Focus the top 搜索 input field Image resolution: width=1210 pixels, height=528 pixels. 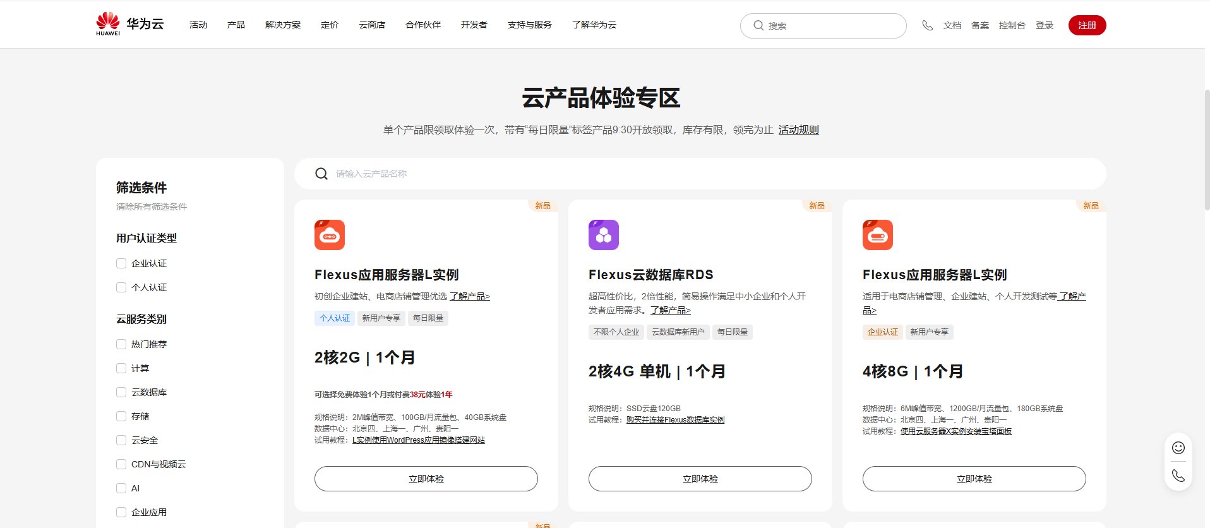pos(824,26)
